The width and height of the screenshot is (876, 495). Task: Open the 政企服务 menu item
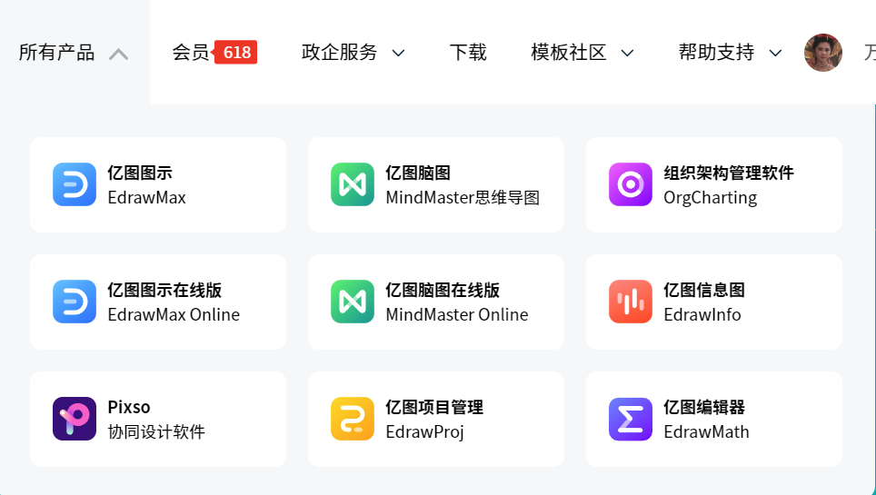coord(339,53)
